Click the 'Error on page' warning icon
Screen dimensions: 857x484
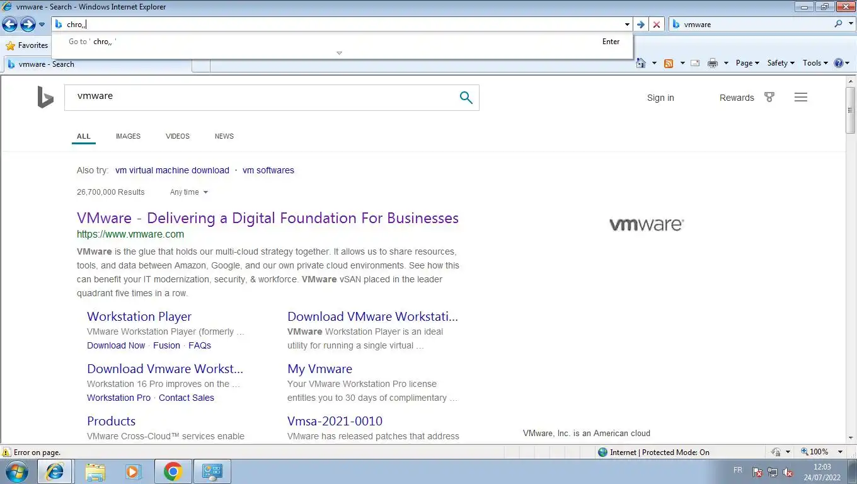6,452
